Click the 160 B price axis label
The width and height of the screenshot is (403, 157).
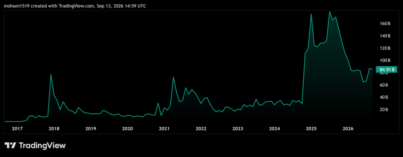(385, 24)
